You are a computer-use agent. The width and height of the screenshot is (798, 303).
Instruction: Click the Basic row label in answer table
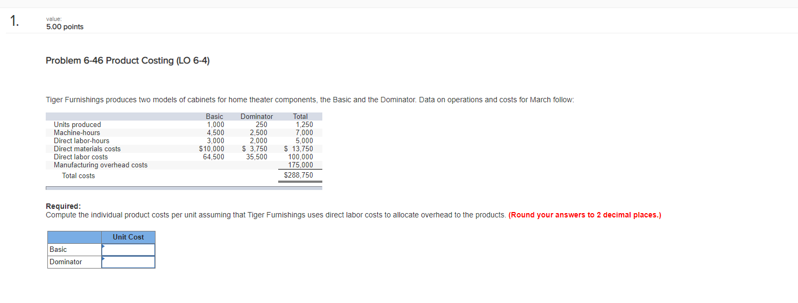58,250
